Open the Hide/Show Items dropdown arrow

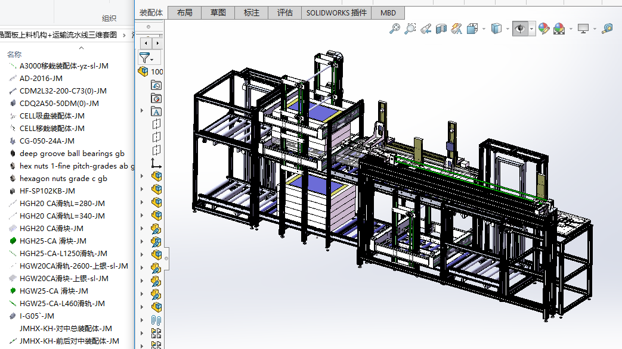pyautogui.click(x=531, y=29)
